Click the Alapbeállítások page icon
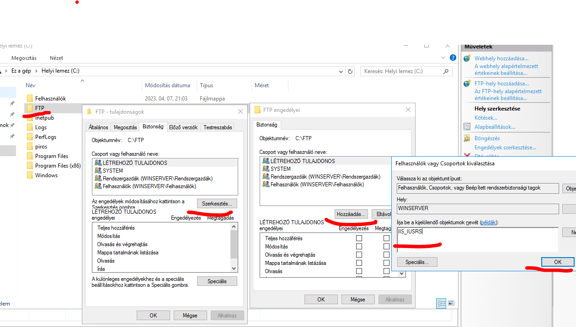Screen dimensions: 576x327 [x=467, y=127]
